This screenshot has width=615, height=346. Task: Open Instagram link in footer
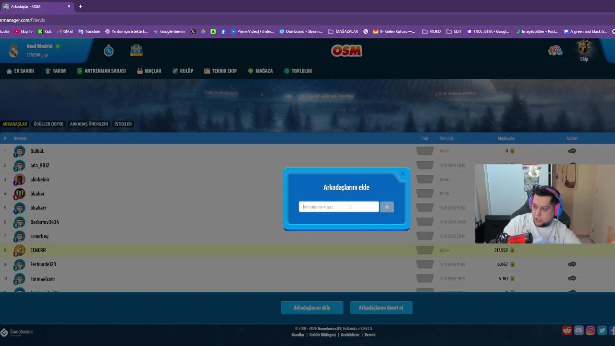pos(590,331)
